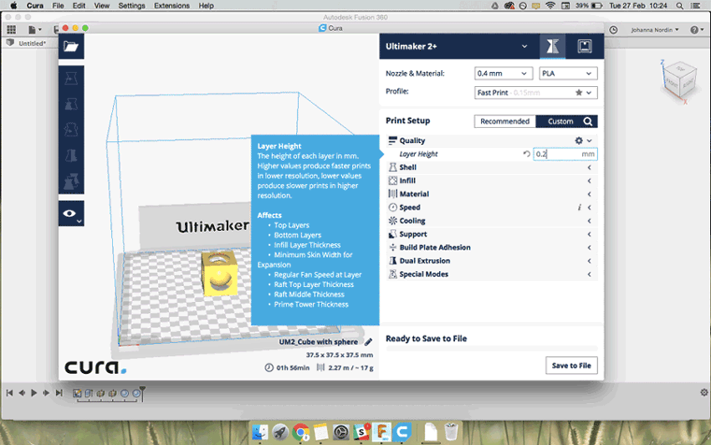Switch to the Prepare settings stage icon

(x=552, y=46)
